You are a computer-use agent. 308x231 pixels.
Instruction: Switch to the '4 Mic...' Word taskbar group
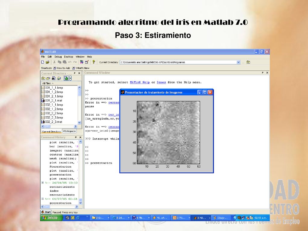pos(141,218)
